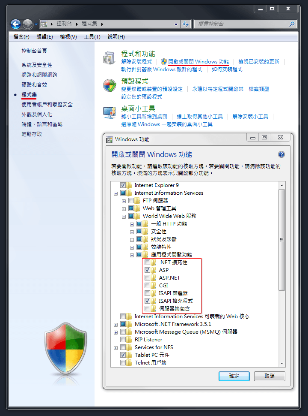Viewport: 308px width, 416px height.
Task: Click the feature list scroll up arrow
Action: tap(281, 185)
